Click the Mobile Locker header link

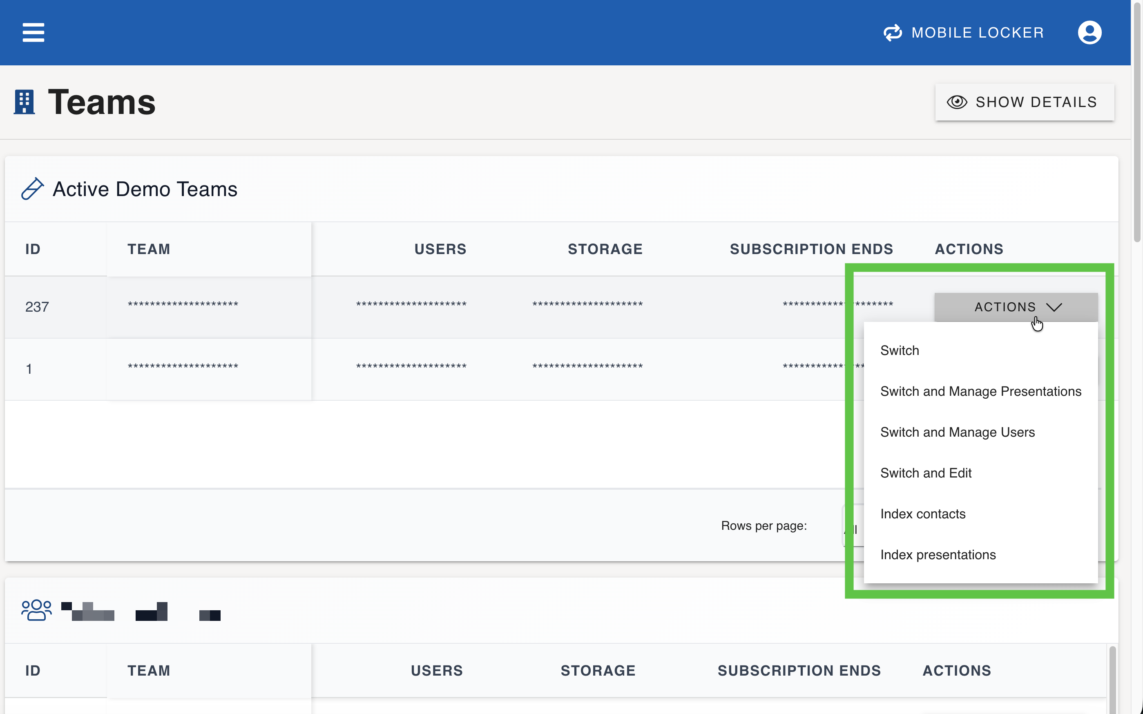pos(977,33)
